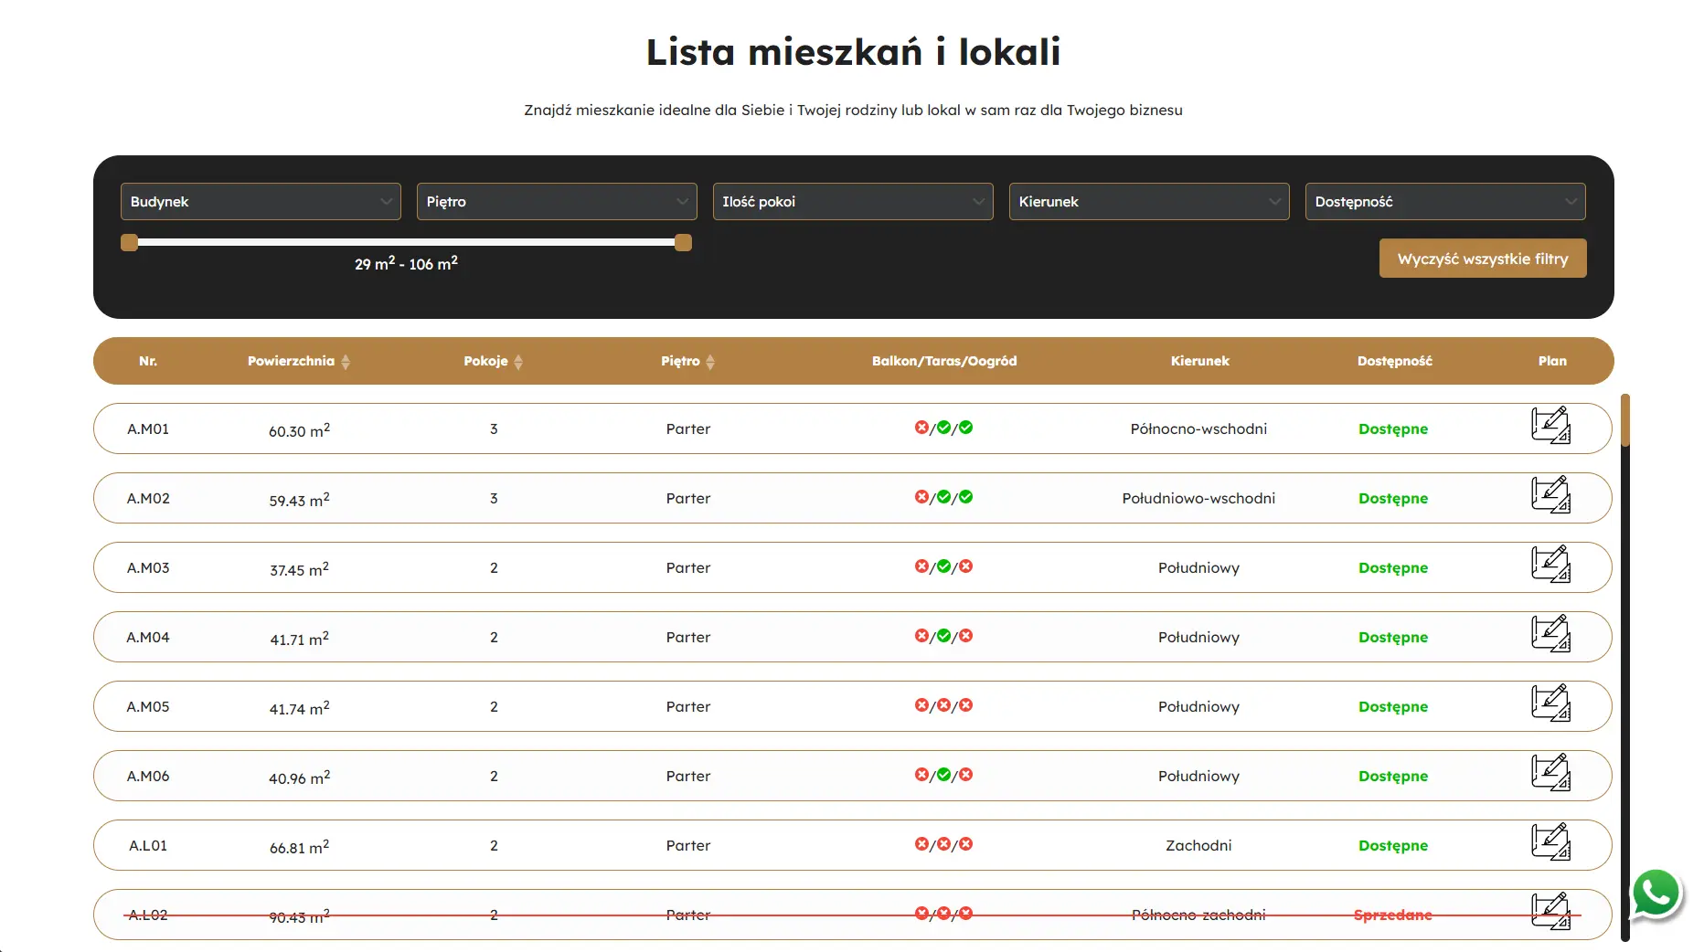Open floor plan for apartment A.M02
Viewport: 1704px width, 952px height.
(1550, 495)
